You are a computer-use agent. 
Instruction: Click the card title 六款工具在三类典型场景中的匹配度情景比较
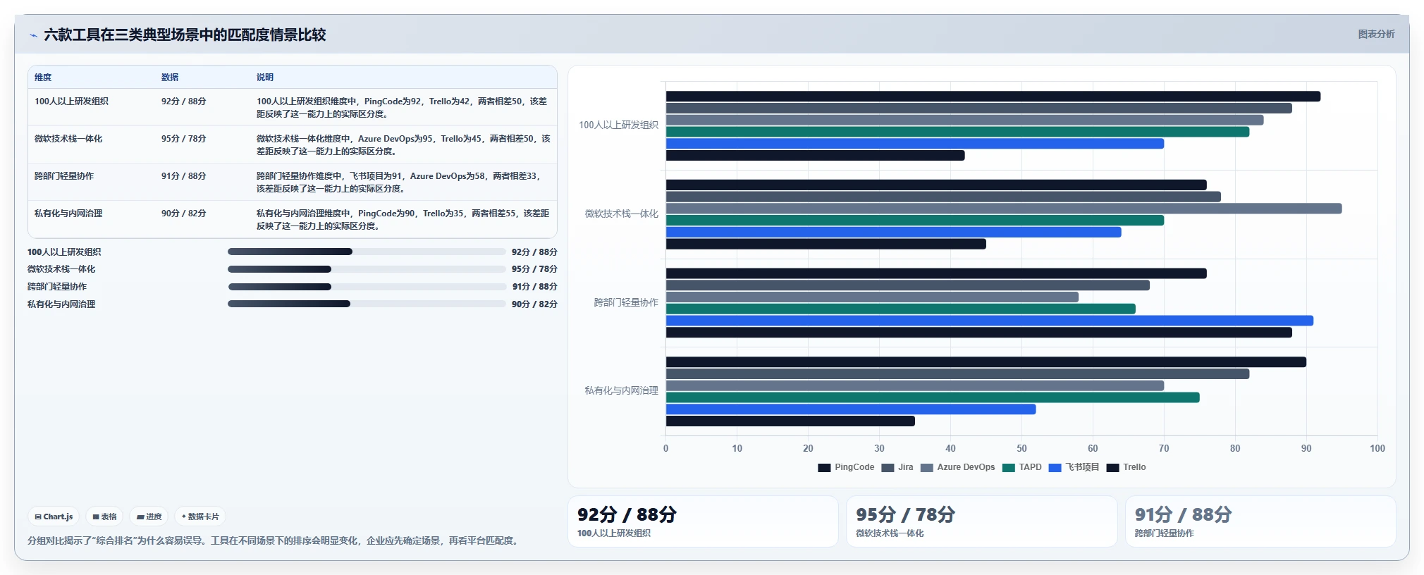coord(185,35)
